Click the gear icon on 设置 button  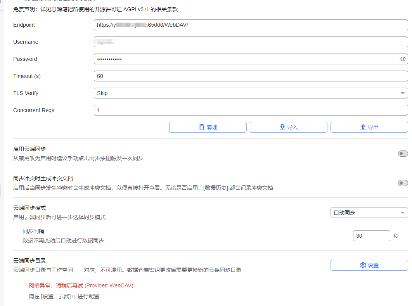coord(363,265)
